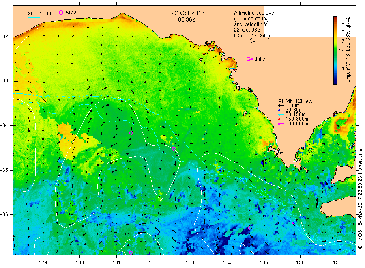
Task: Click the '150-300m' depth label
Action: (297, 119)
